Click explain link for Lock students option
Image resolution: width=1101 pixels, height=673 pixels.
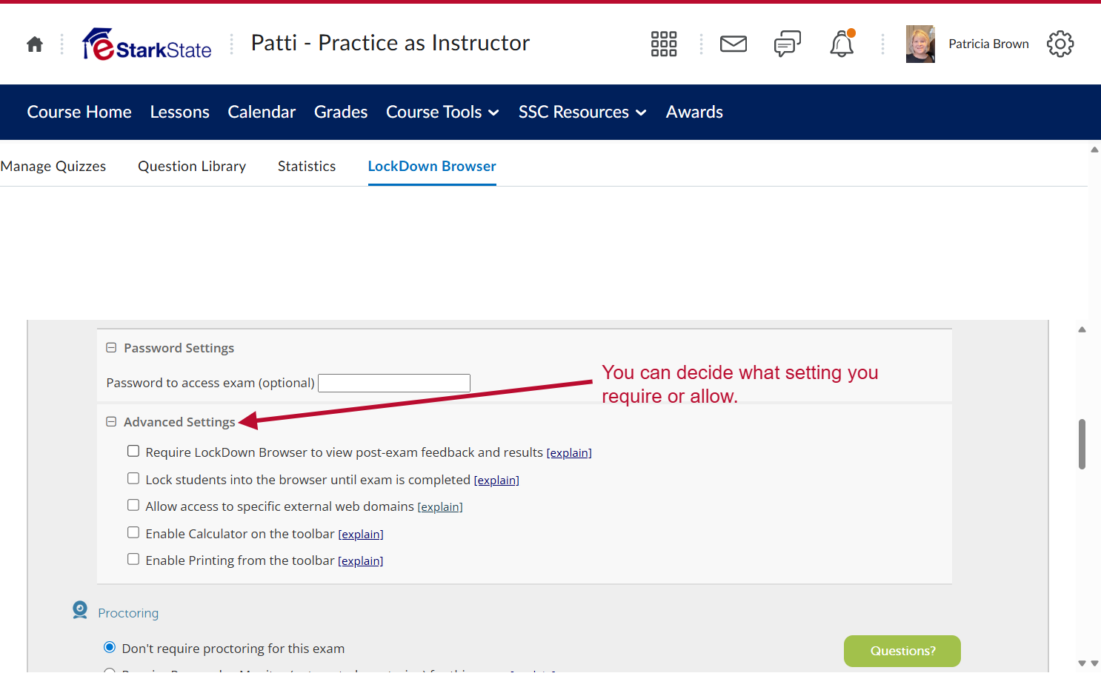[496, 481]
